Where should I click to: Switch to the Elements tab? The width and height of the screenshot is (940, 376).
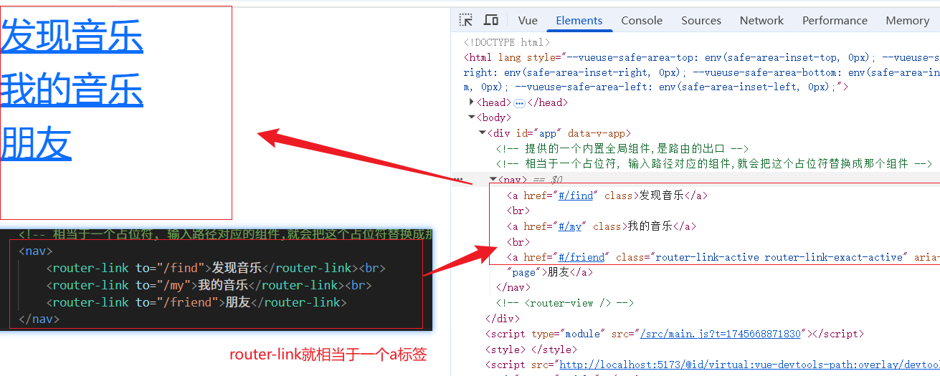point(579,20)
